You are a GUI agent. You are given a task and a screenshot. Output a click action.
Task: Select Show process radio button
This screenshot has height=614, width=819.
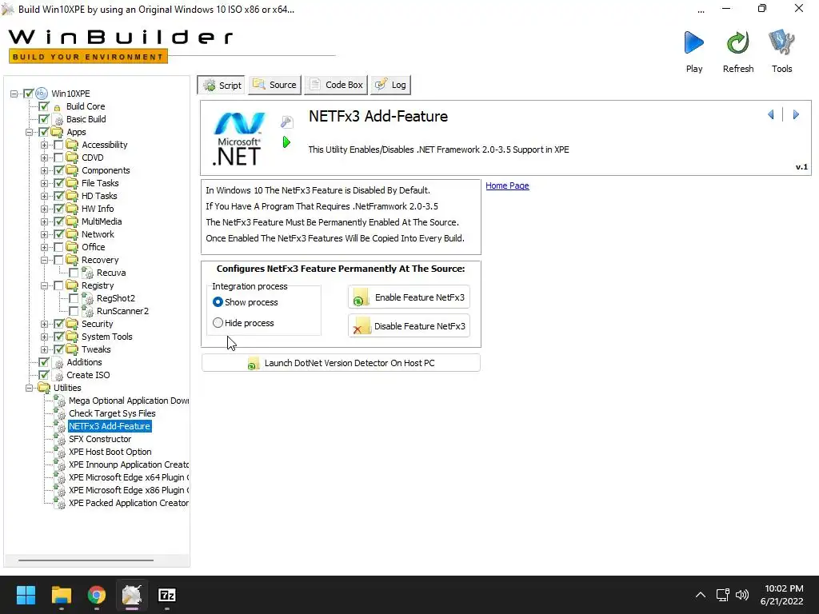218,302
